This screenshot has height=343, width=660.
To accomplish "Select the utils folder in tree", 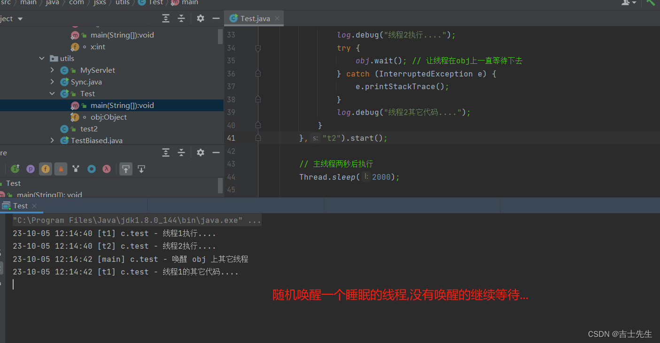I will coord(67,59).
